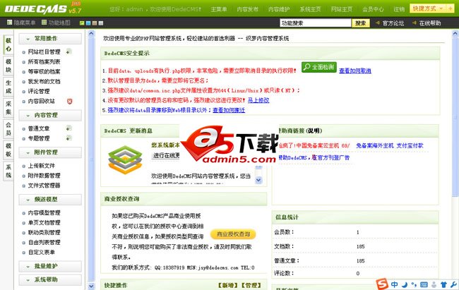This screenshot has height=290, width=459.
Task: Open the wrench settings icon in IME bar
Action: (453, 284)
